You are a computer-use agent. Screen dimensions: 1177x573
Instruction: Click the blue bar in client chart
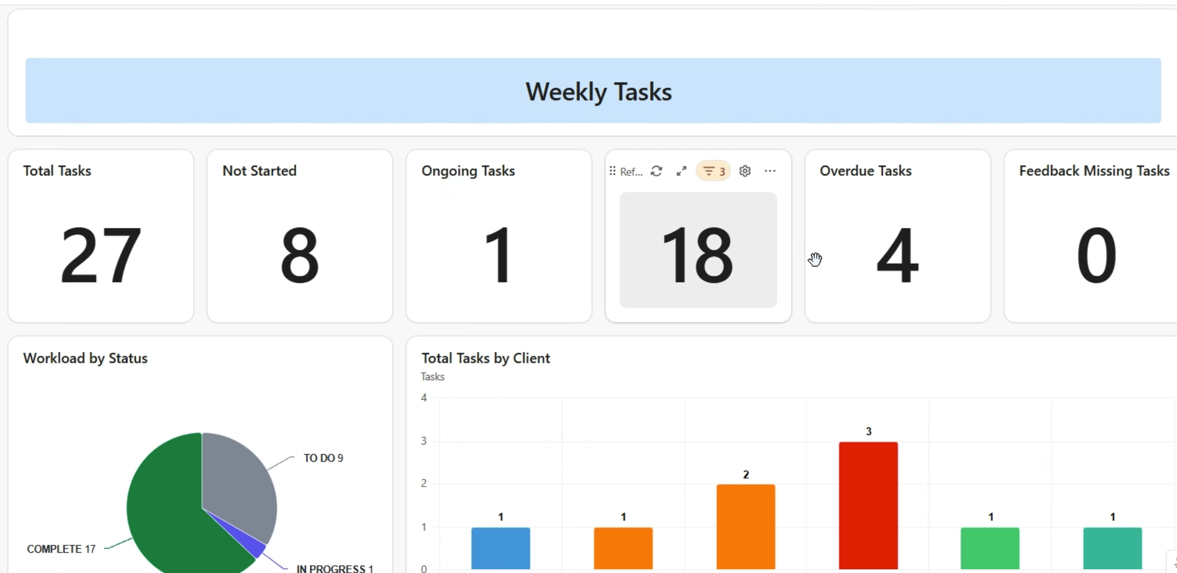(501, 548)
